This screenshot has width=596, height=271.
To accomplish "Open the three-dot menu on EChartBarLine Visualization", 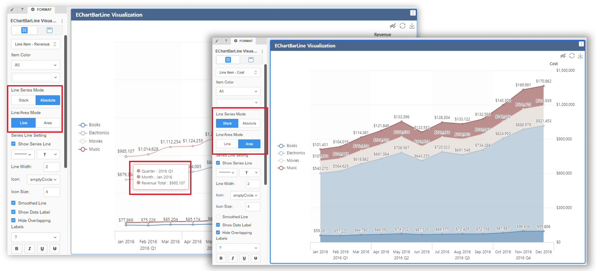I will (582, 44).
